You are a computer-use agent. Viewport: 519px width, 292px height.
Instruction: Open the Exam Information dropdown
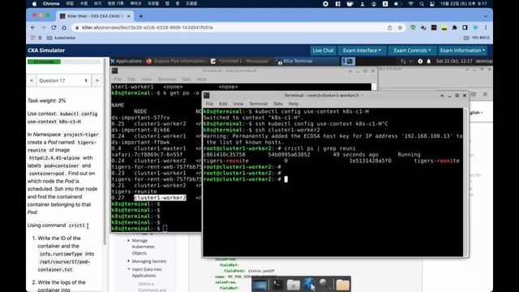(x=462, y=50)
